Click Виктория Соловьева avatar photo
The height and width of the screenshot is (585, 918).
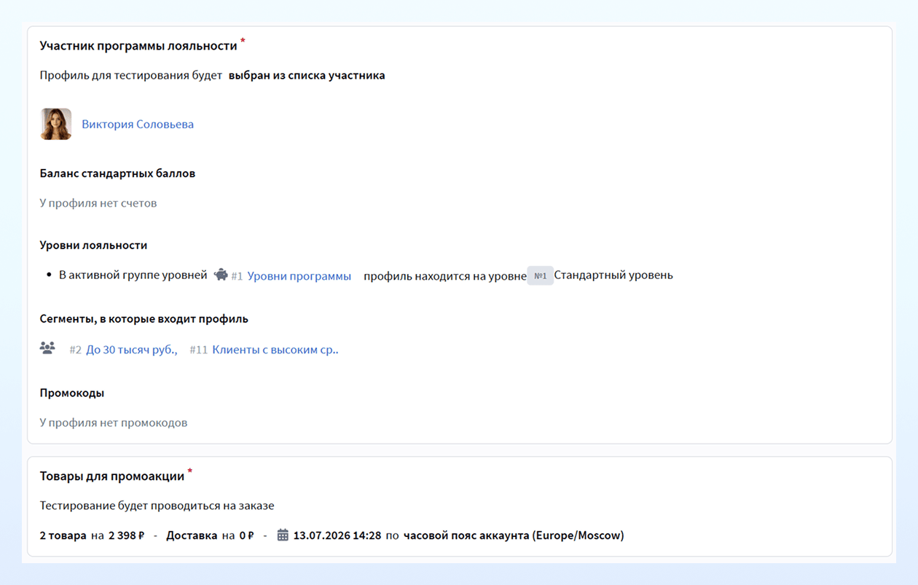point(56,124)
